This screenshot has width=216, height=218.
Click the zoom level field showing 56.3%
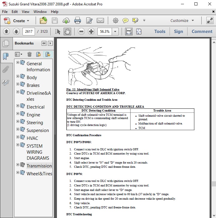click(105, 32)
